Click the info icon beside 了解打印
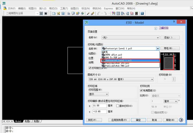Screen dimensions: 193x133 coord(156,28)
